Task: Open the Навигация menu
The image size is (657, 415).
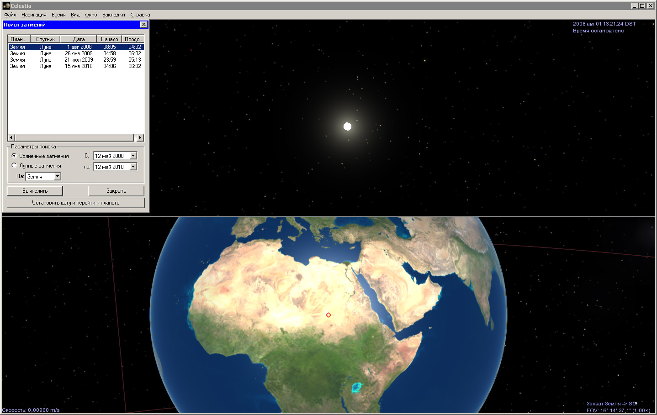Action: pyautogui.click(x=34, y=15)
